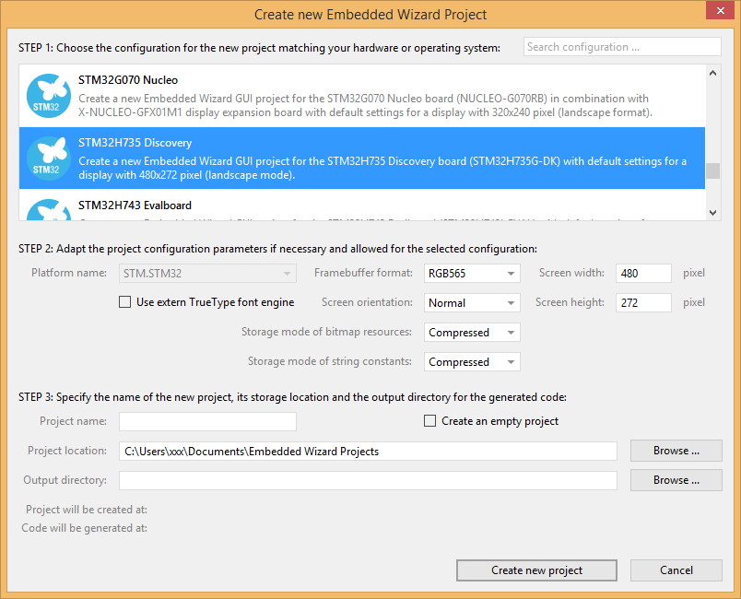Screen dimensions: 741x599
Task: Cancel the project wizard dialog
Action: [676, 570]
